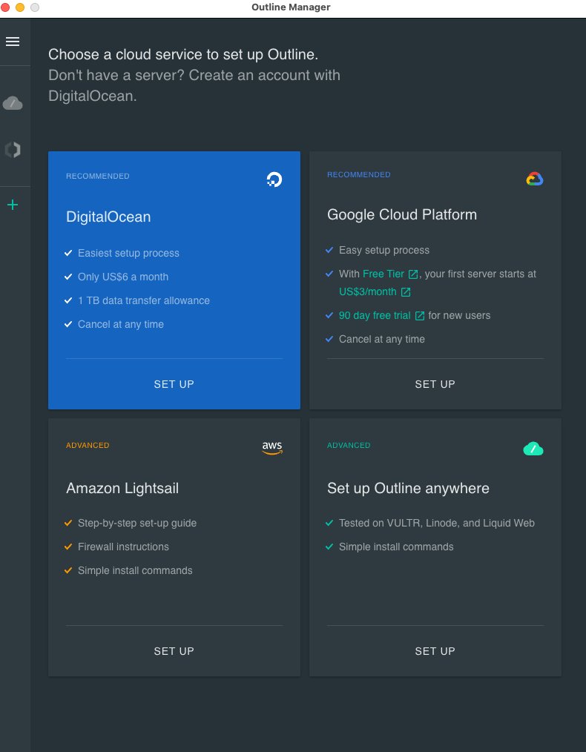
Task: Click the Amazon Lightsail title
Action: coord(122,488)
